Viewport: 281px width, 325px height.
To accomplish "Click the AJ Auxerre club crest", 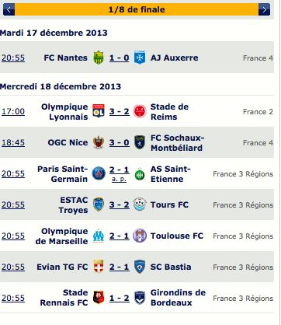I will [140, 58].
